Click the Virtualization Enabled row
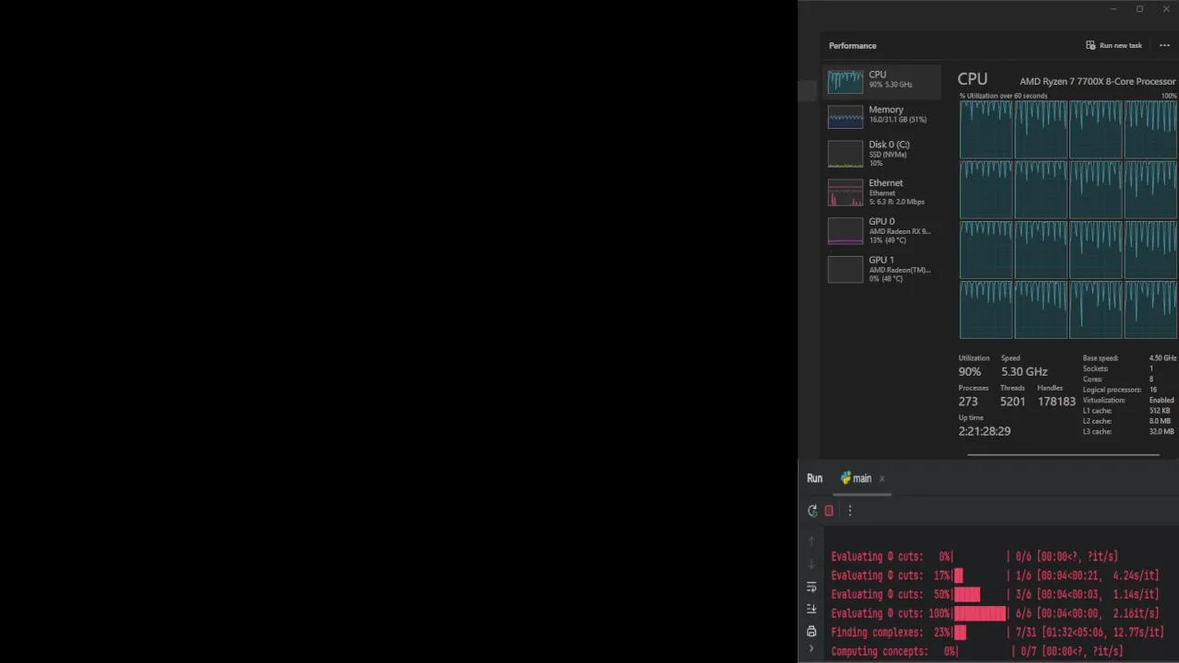The width and height of the screenshot is (1179, 663). (x=1129, y=401)
